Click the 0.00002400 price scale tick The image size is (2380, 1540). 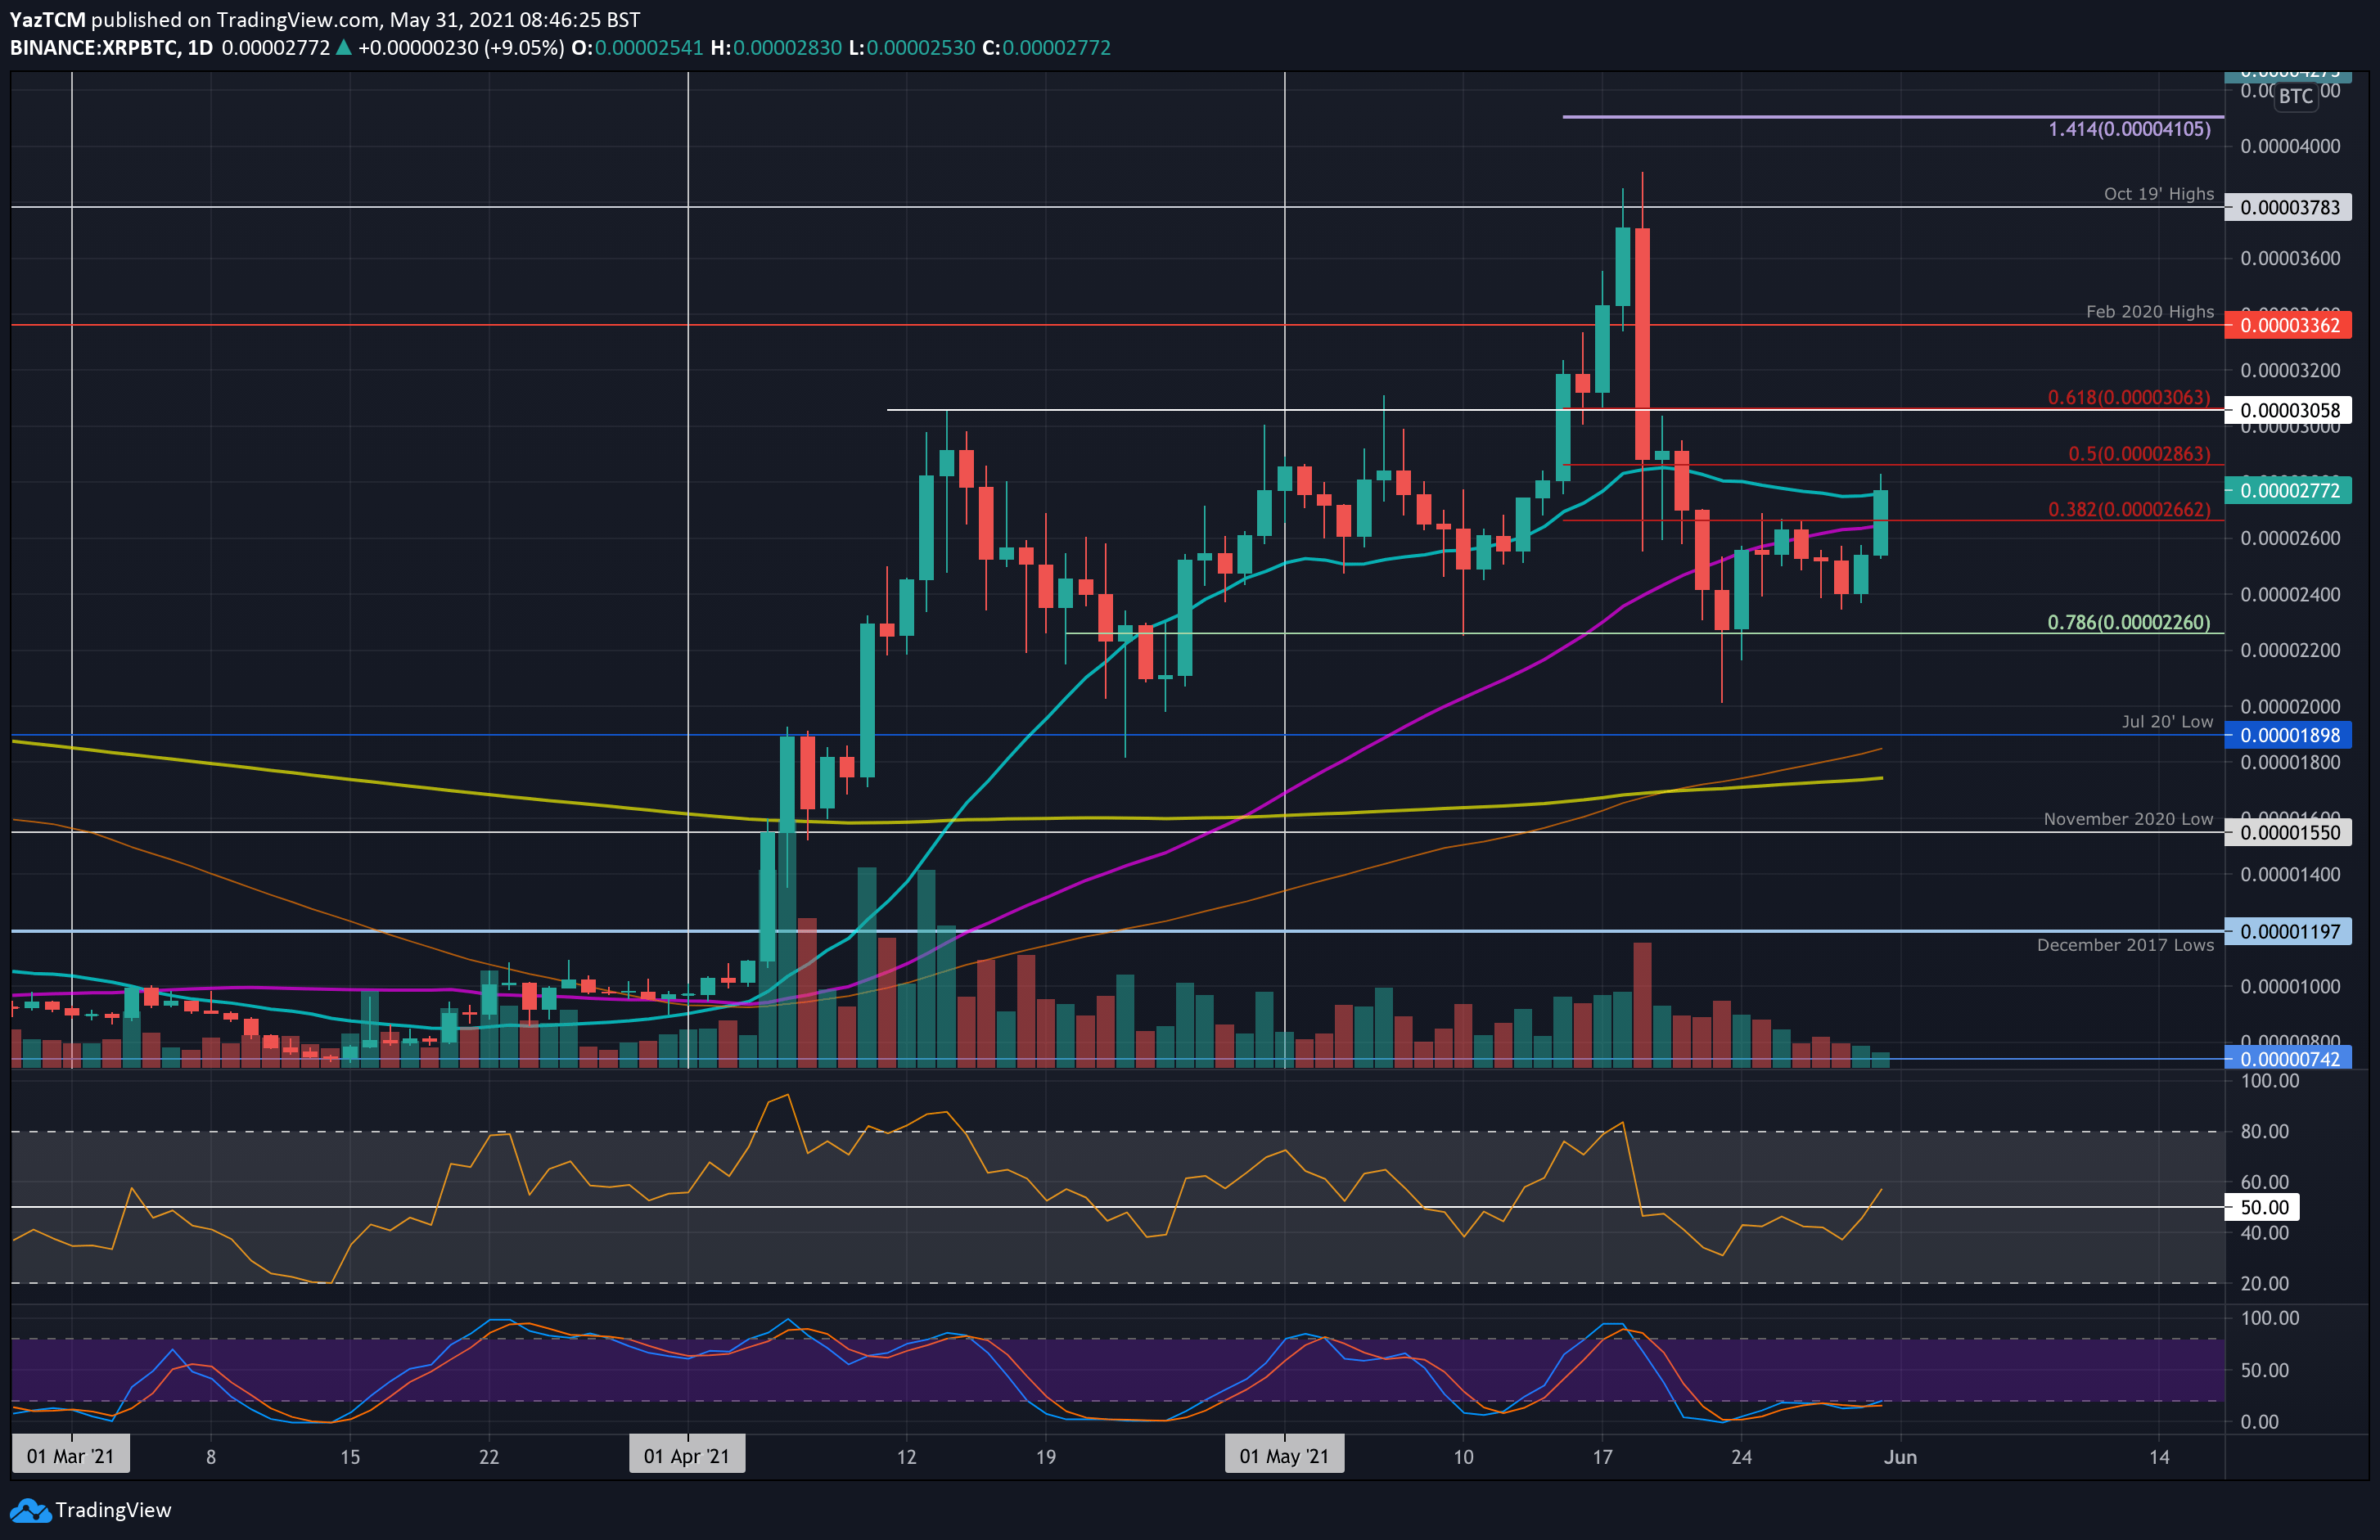pyautogui.click(x=2290, y=594)
